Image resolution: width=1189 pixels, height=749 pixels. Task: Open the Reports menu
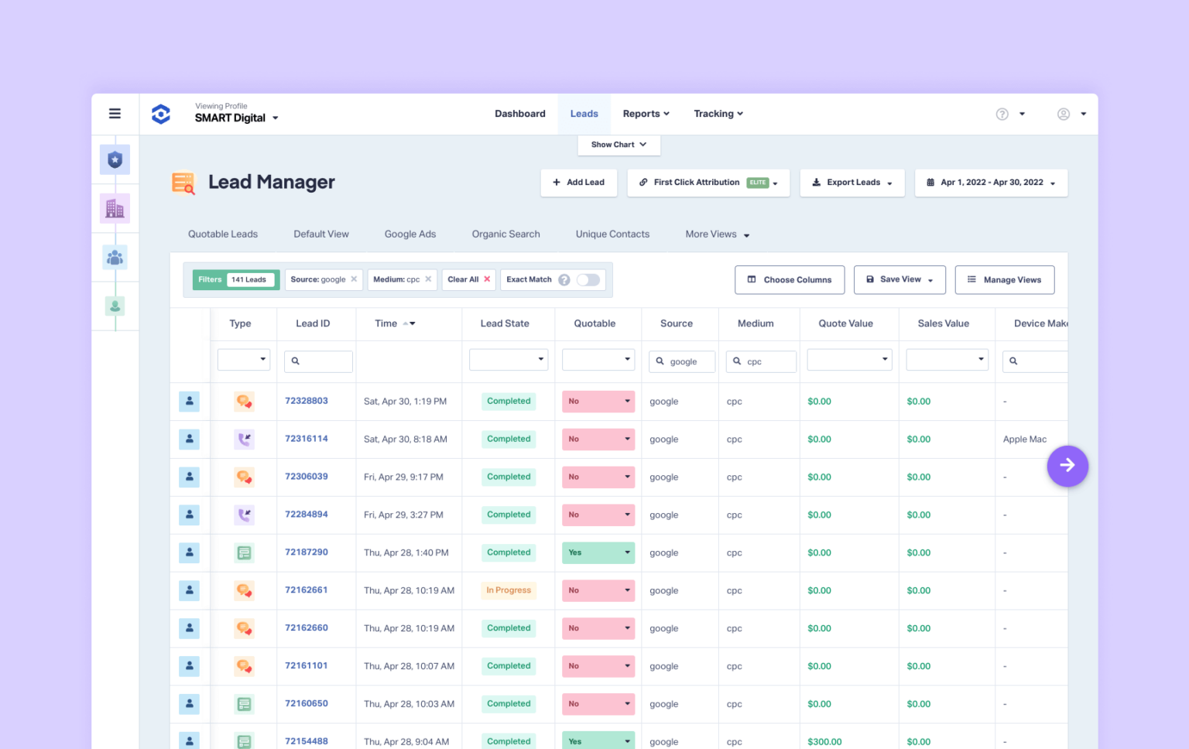pos(646,113)
